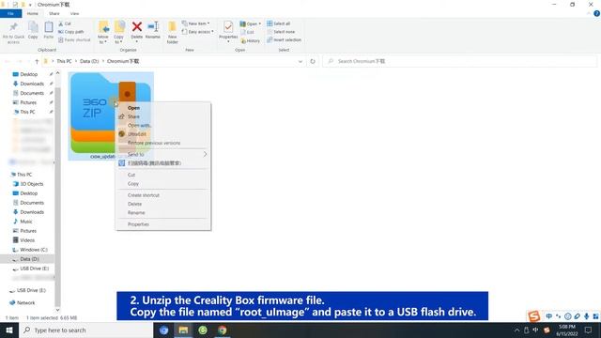Viewport: 601px width, 338px height.
Task: Select Quick access Desktop in sidebar
Action: [29, 74]
